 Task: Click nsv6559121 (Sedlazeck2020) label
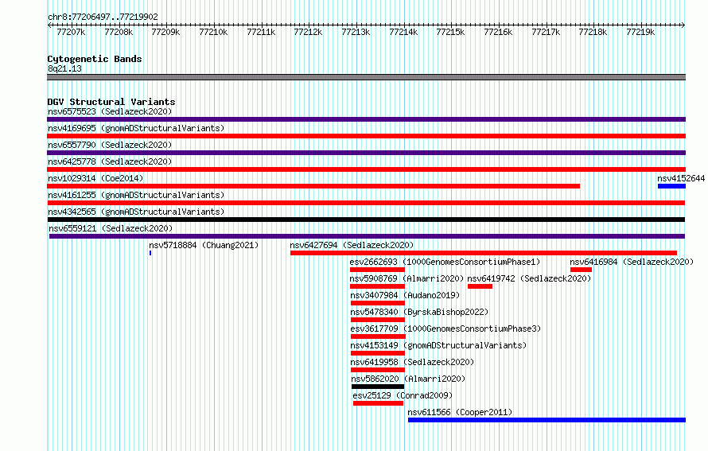coord(111,228)
